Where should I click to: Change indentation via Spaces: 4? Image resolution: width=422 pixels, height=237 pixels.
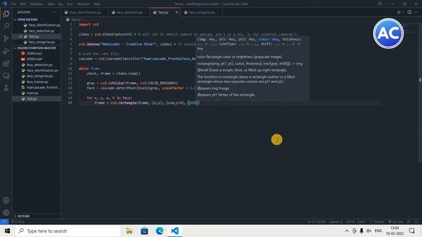click(336, 222)
